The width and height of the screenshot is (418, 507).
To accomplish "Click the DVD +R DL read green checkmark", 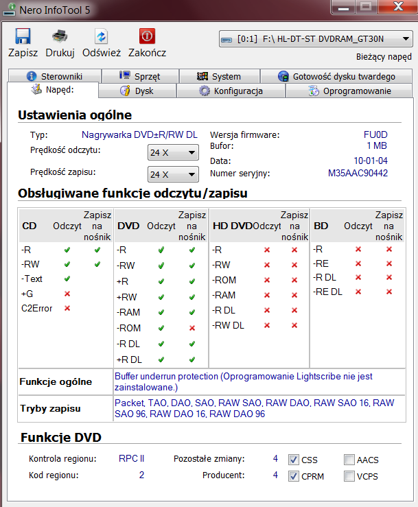I will pyautogui.click(x=161, y=359).
